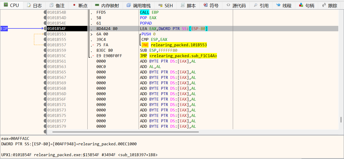This screenshot has height=159, width=344.
Task: Click the disassembly horizontal scrollbar thumb
Action: coord(125,132)
